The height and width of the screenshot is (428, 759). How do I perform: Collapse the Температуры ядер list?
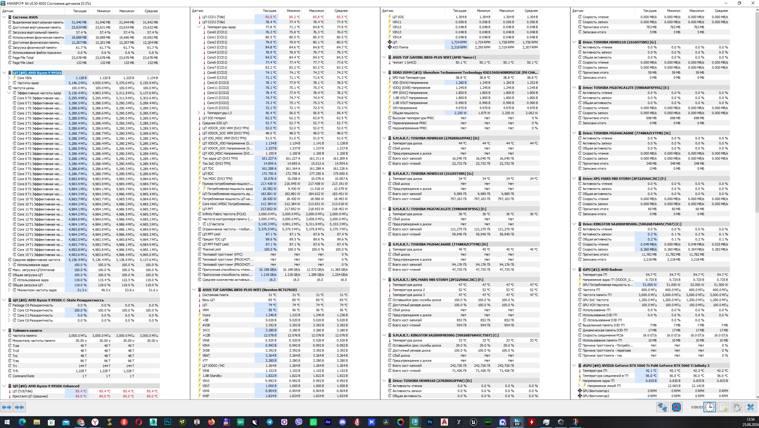pyautogui.click(x=199, y=27)
